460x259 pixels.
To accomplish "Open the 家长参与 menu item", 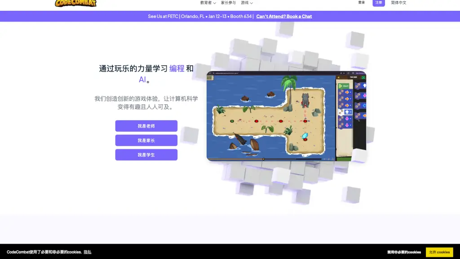I will coord(228,3).
